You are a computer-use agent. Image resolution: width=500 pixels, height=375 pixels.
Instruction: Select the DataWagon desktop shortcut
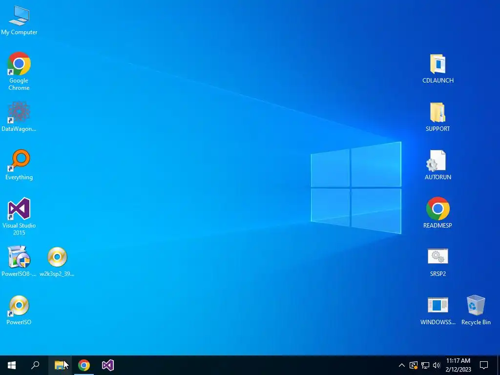(19, 116)
